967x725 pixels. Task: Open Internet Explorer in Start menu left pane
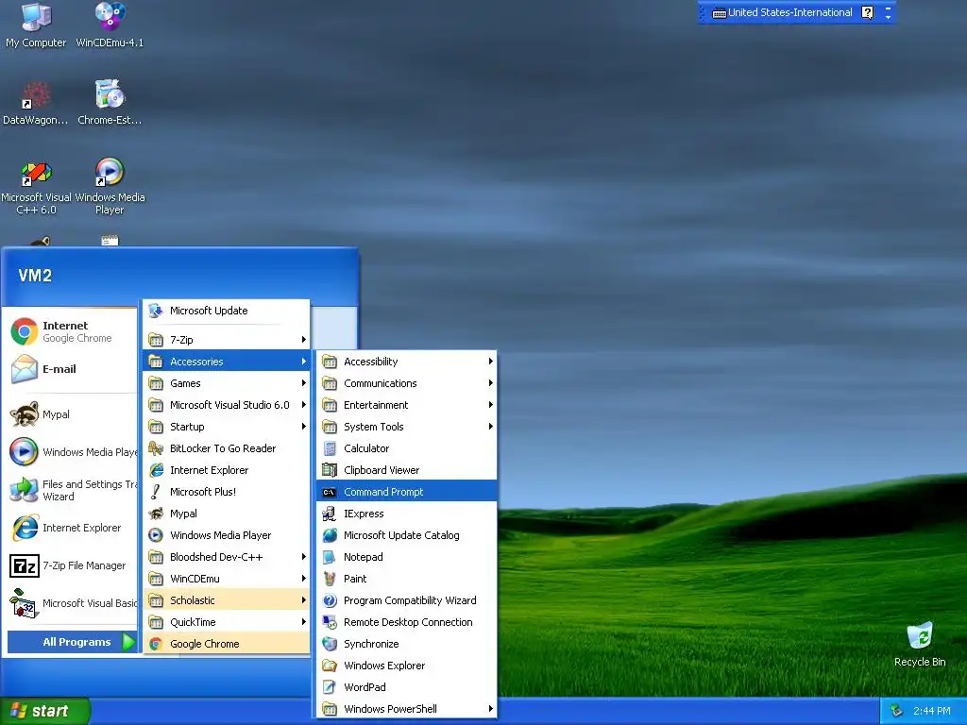click(70, 528)
